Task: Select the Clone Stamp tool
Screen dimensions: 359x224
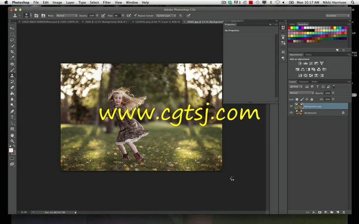Action: pos(12,76)
